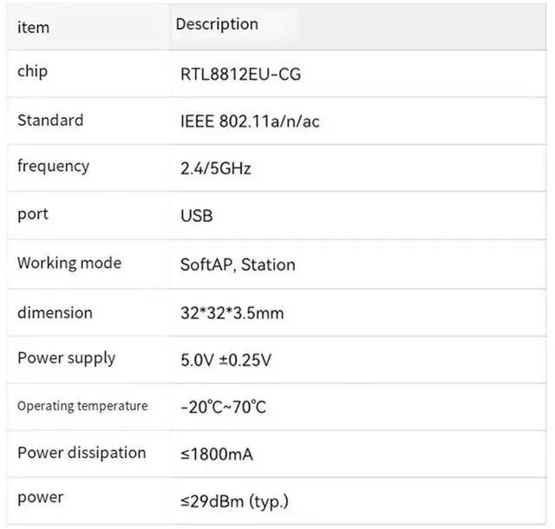Image resolution: width=555 pixels, height=529 pixels.
Task: Select the 32*32*3.5mm dimension value
Action: [232, 313]
